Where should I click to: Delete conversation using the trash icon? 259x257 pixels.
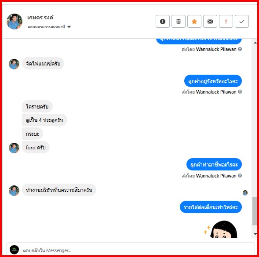179,22
